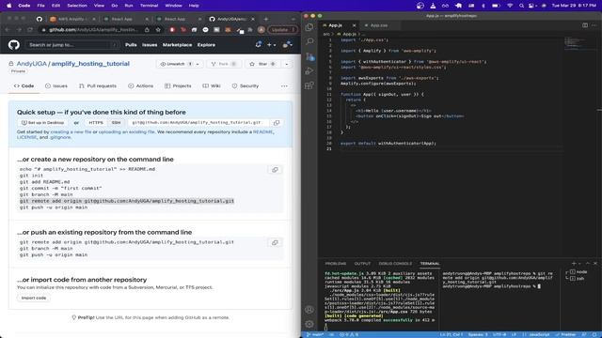Viewport: 602px width, 338px height.
Task: Click the Import code button
Action: [34, 298]
